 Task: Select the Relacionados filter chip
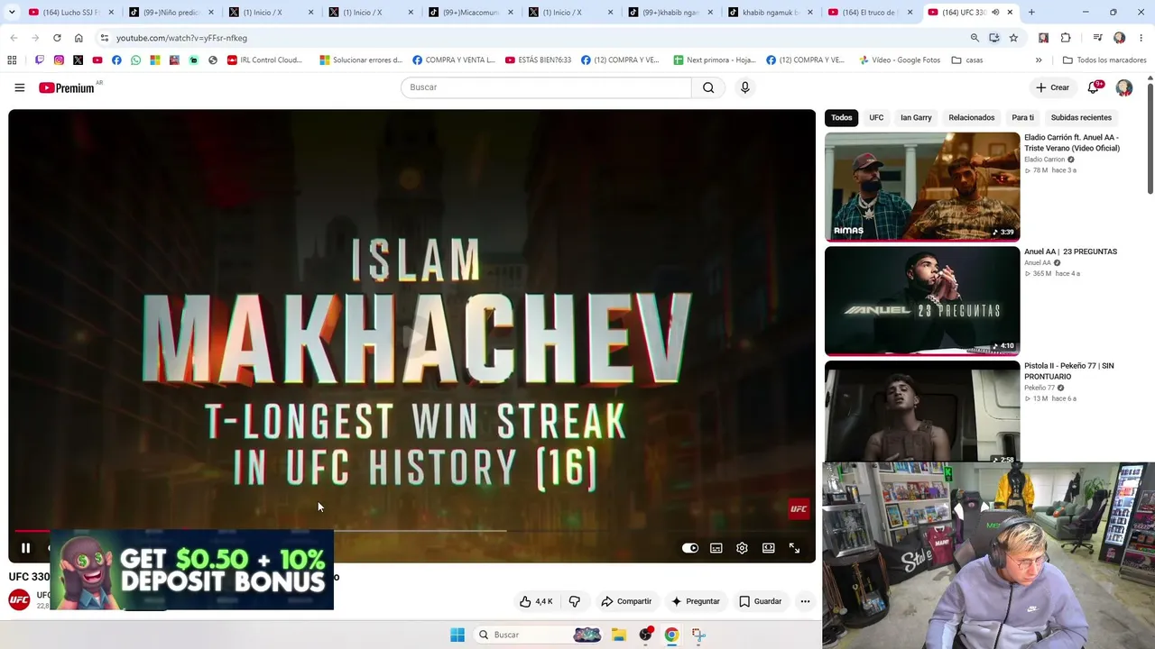pyautogui.click(x=972, y=117)
